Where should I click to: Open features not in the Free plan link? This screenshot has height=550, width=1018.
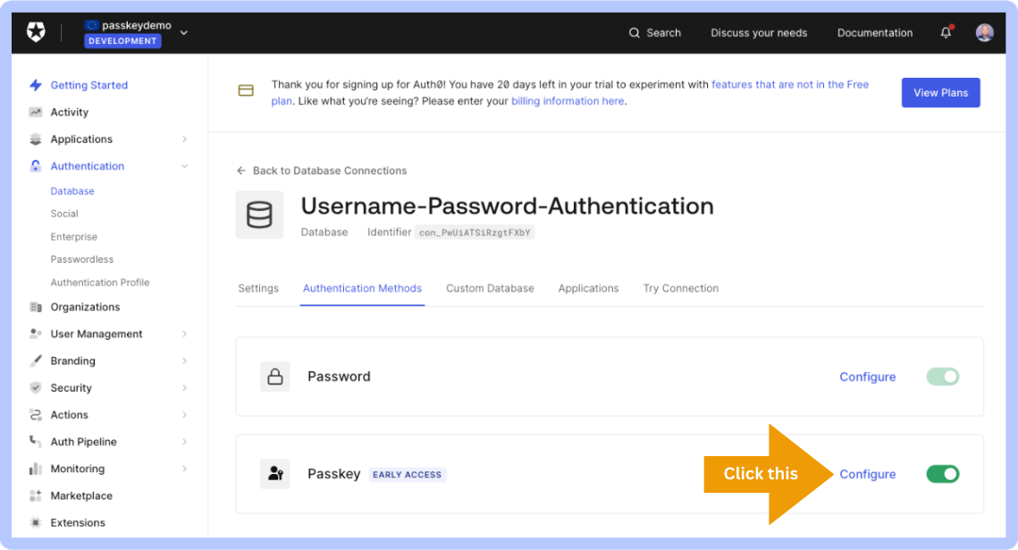(x=790, y=84)
